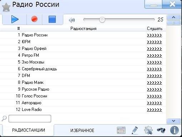Stop playback with the blue square button
The height and width of the screenshot is (137, 182).
(x=52, y=19)
